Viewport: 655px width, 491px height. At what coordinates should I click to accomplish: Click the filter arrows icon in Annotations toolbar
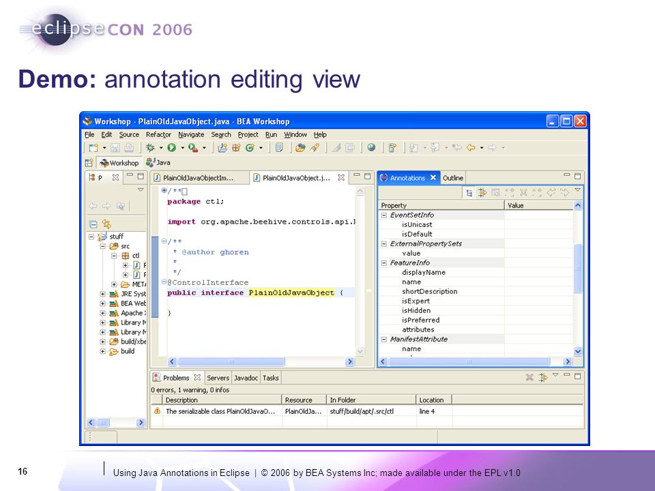pyautogui.click(x=482, y=192)
